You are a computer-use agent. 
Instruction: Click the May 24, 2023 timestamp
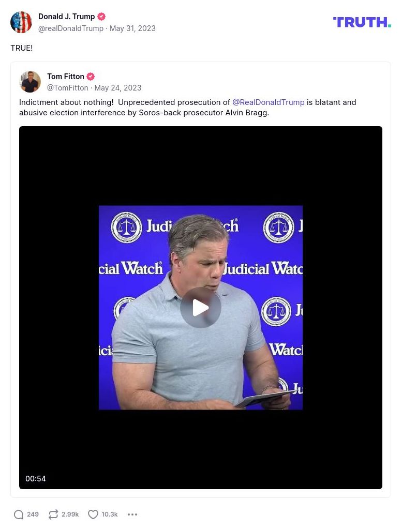point(118,88)
